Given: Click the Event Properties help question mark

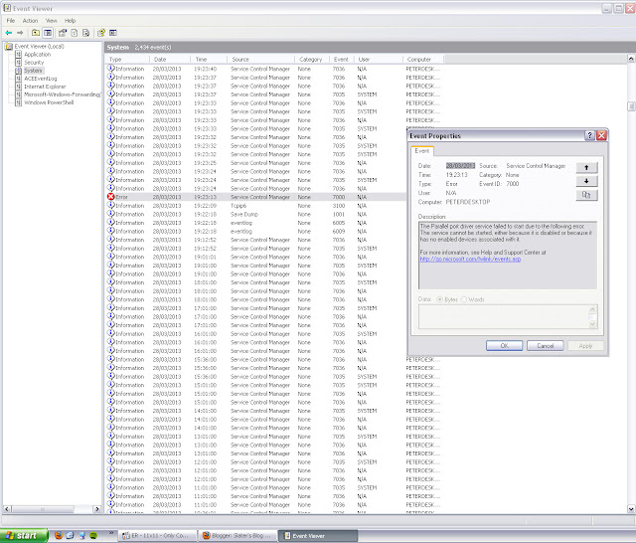Looking at the screenshot, I should click(589, 135).
